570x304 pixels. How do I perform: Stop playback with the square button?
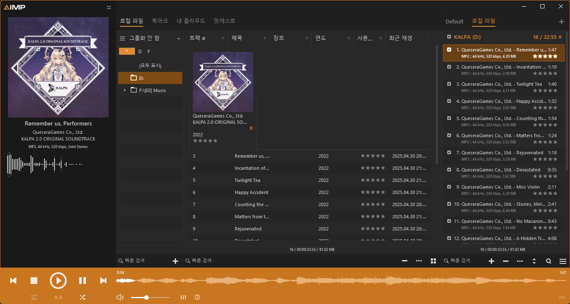click(x=34, y=281)
